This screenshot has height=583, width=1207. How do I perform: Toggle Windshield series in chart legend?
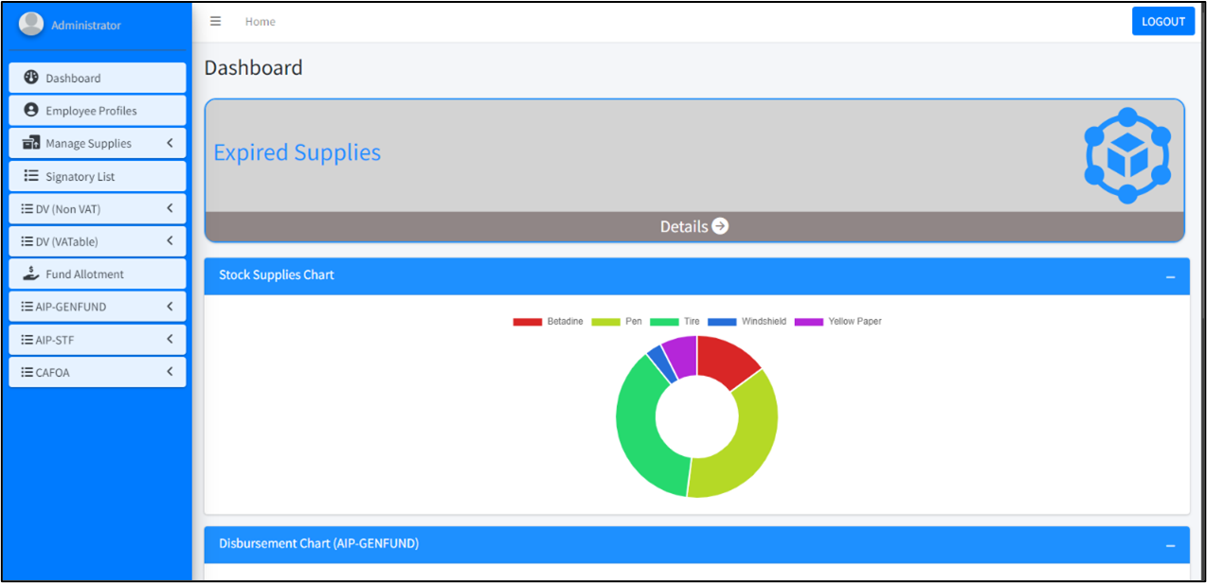747,322
